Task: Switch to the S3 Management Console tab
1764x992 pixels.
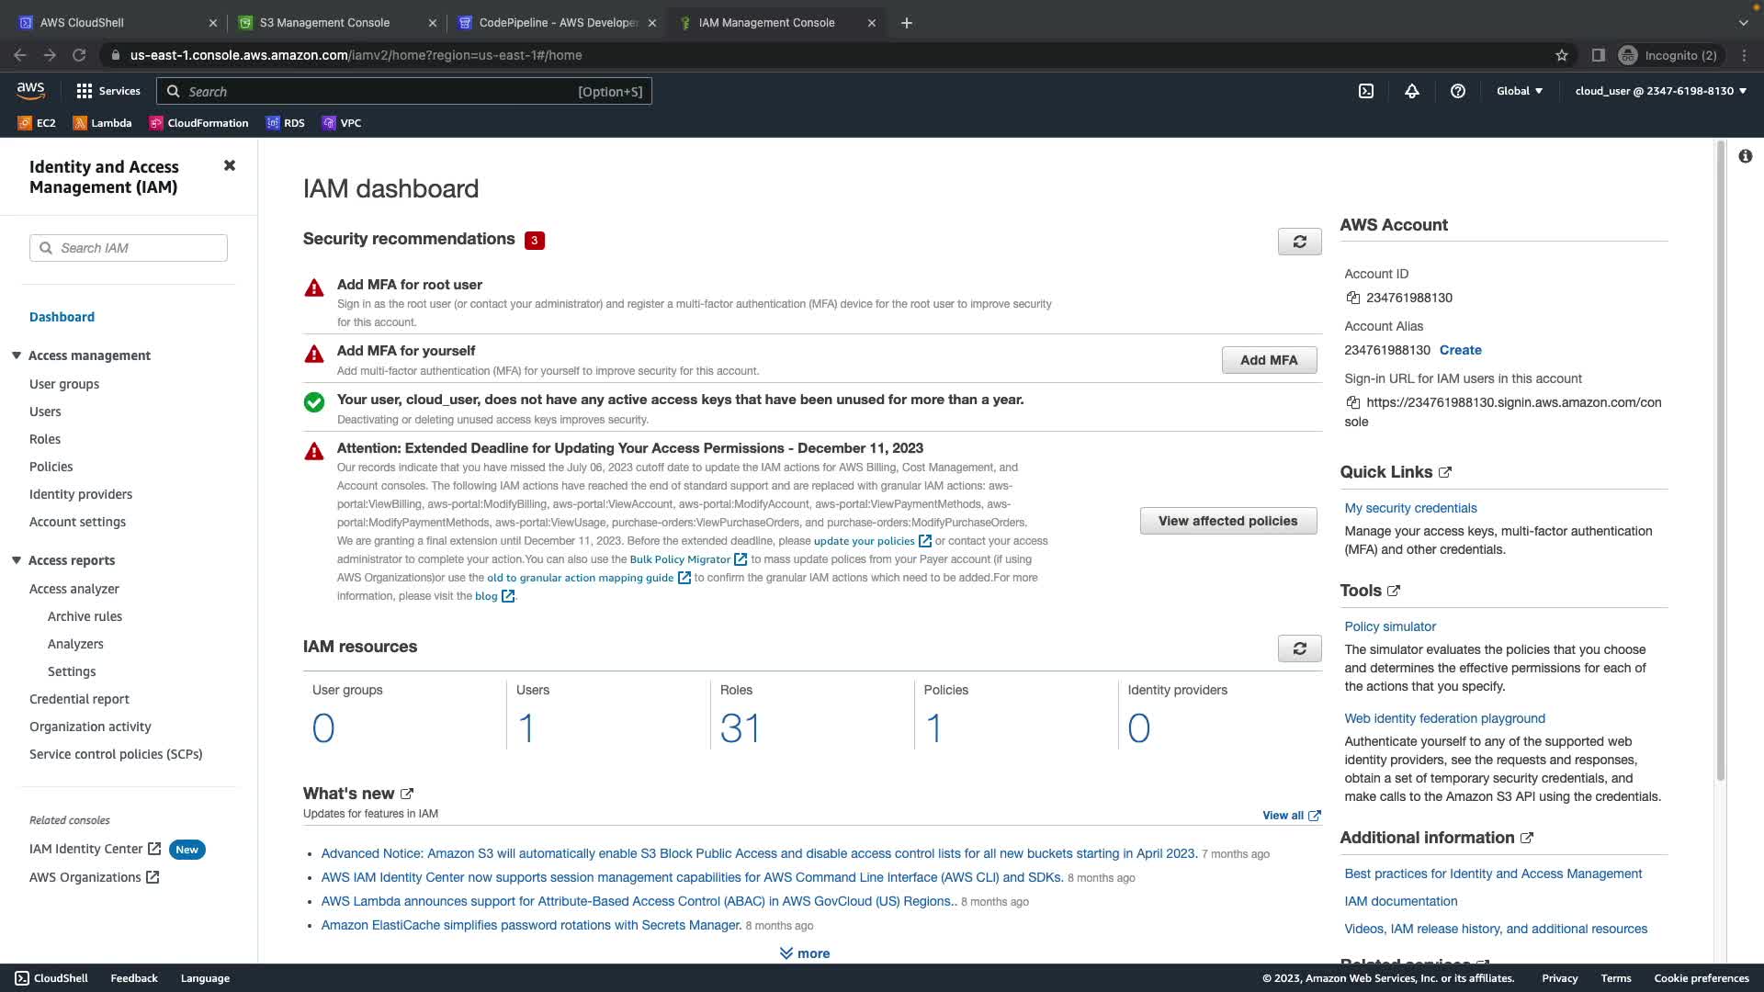Action: point(324,22)
